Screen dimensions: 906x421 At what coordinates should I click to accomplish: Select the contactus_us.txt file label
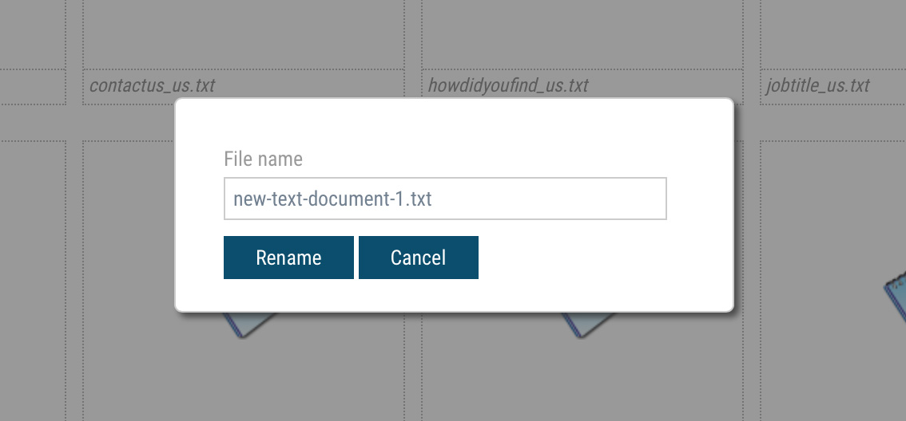pos(152,85)
